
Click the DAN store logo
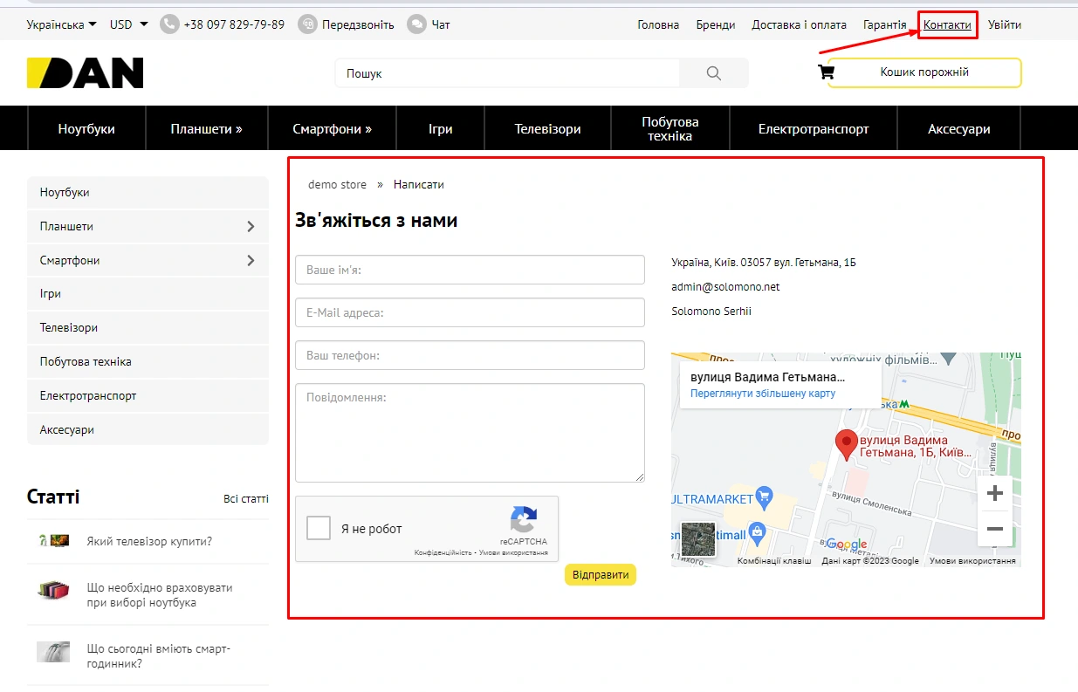tap(86, 73)
